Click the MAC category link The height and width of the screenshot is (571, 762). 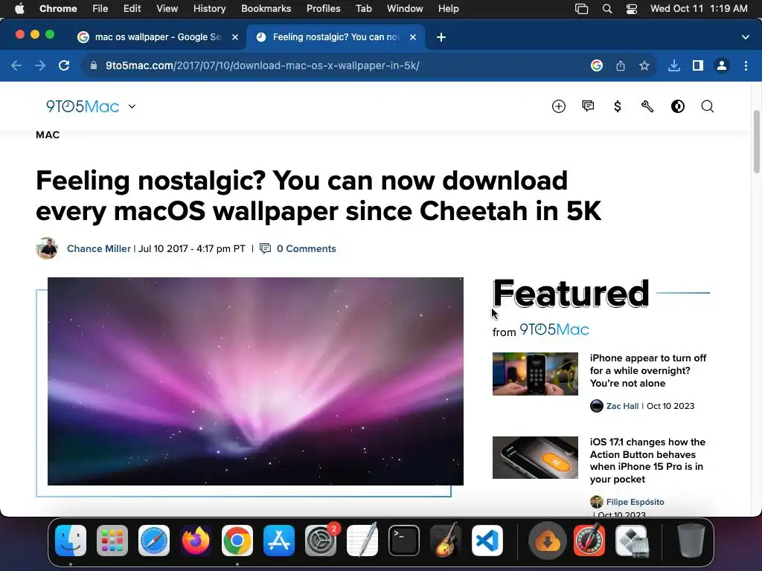click(48, 135)
